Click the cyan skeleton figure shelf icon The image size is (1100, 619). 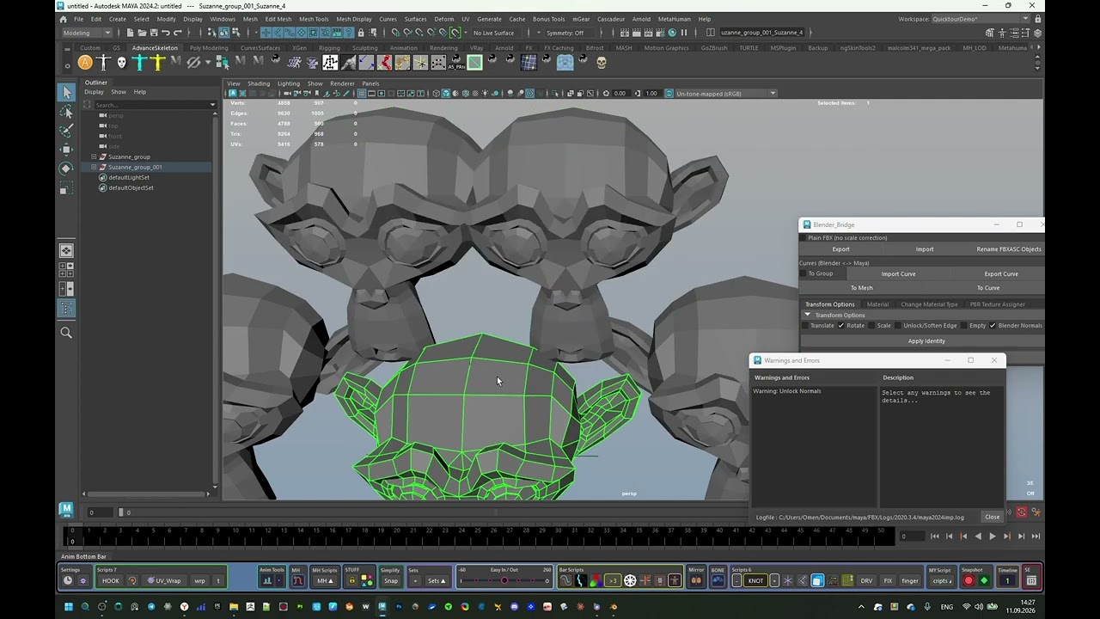pos(139,62)
